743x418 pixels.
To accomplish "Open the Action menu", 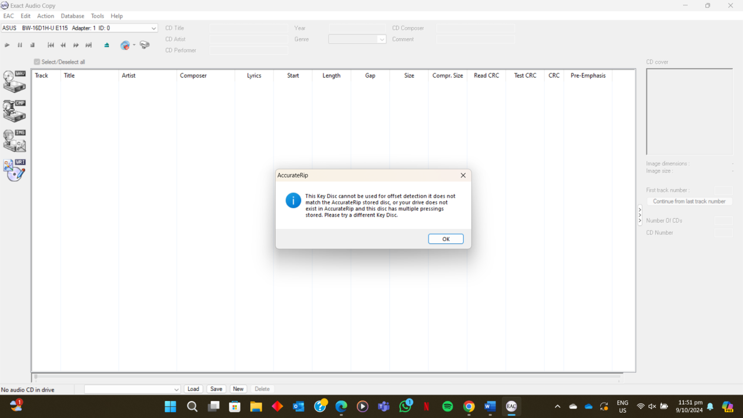I will 45,16.
